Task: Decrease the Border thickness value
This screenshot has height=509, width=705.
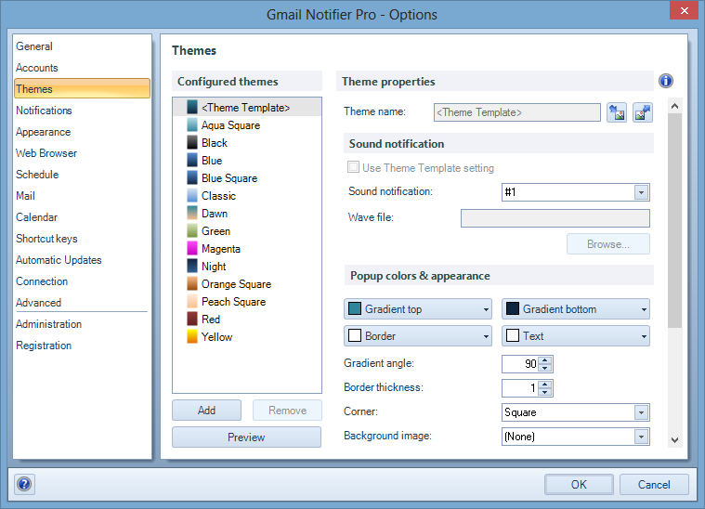Action: [545, 392]
